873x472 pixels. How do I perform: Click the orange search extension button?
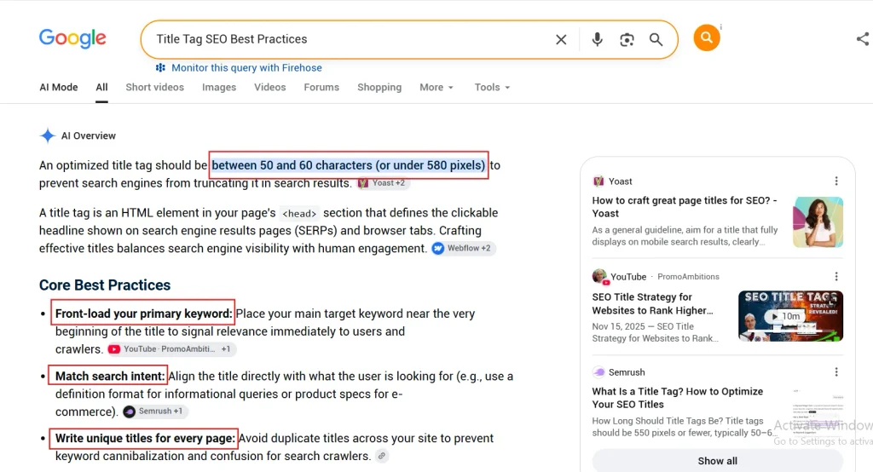[707, 37]
